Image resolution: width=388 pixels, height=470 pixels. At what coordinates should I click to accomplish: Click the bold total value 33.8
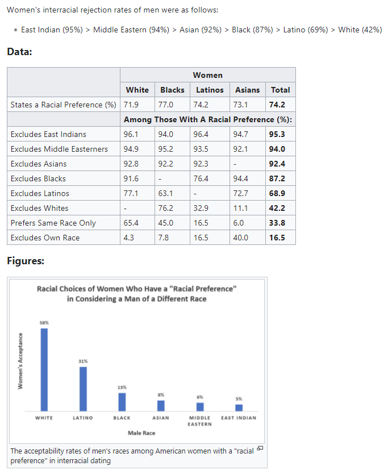point(281,223)
